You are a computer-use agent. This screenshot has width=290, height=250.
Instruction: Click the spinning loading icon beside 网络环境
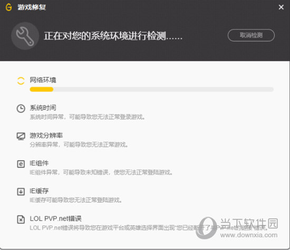coord(21,81)
